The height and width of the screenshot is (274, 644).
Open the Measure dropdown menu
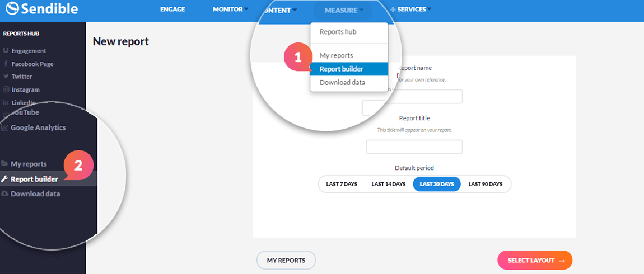click(x=344, y=10)
